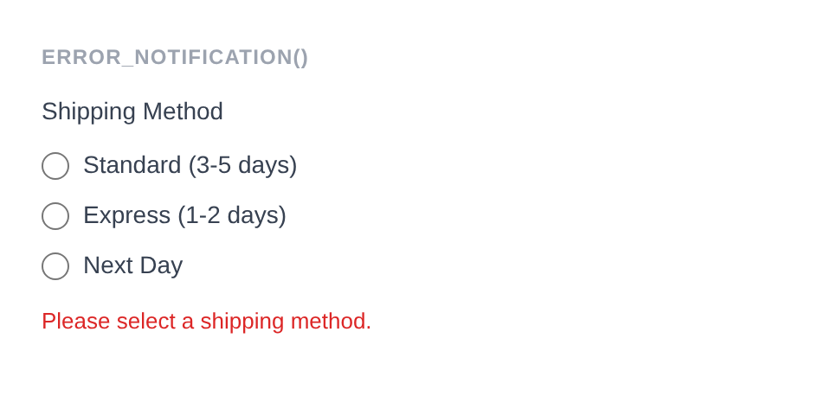Click the word "Next" in the third option
Viewport: 831px width, 415px height.
107,265
